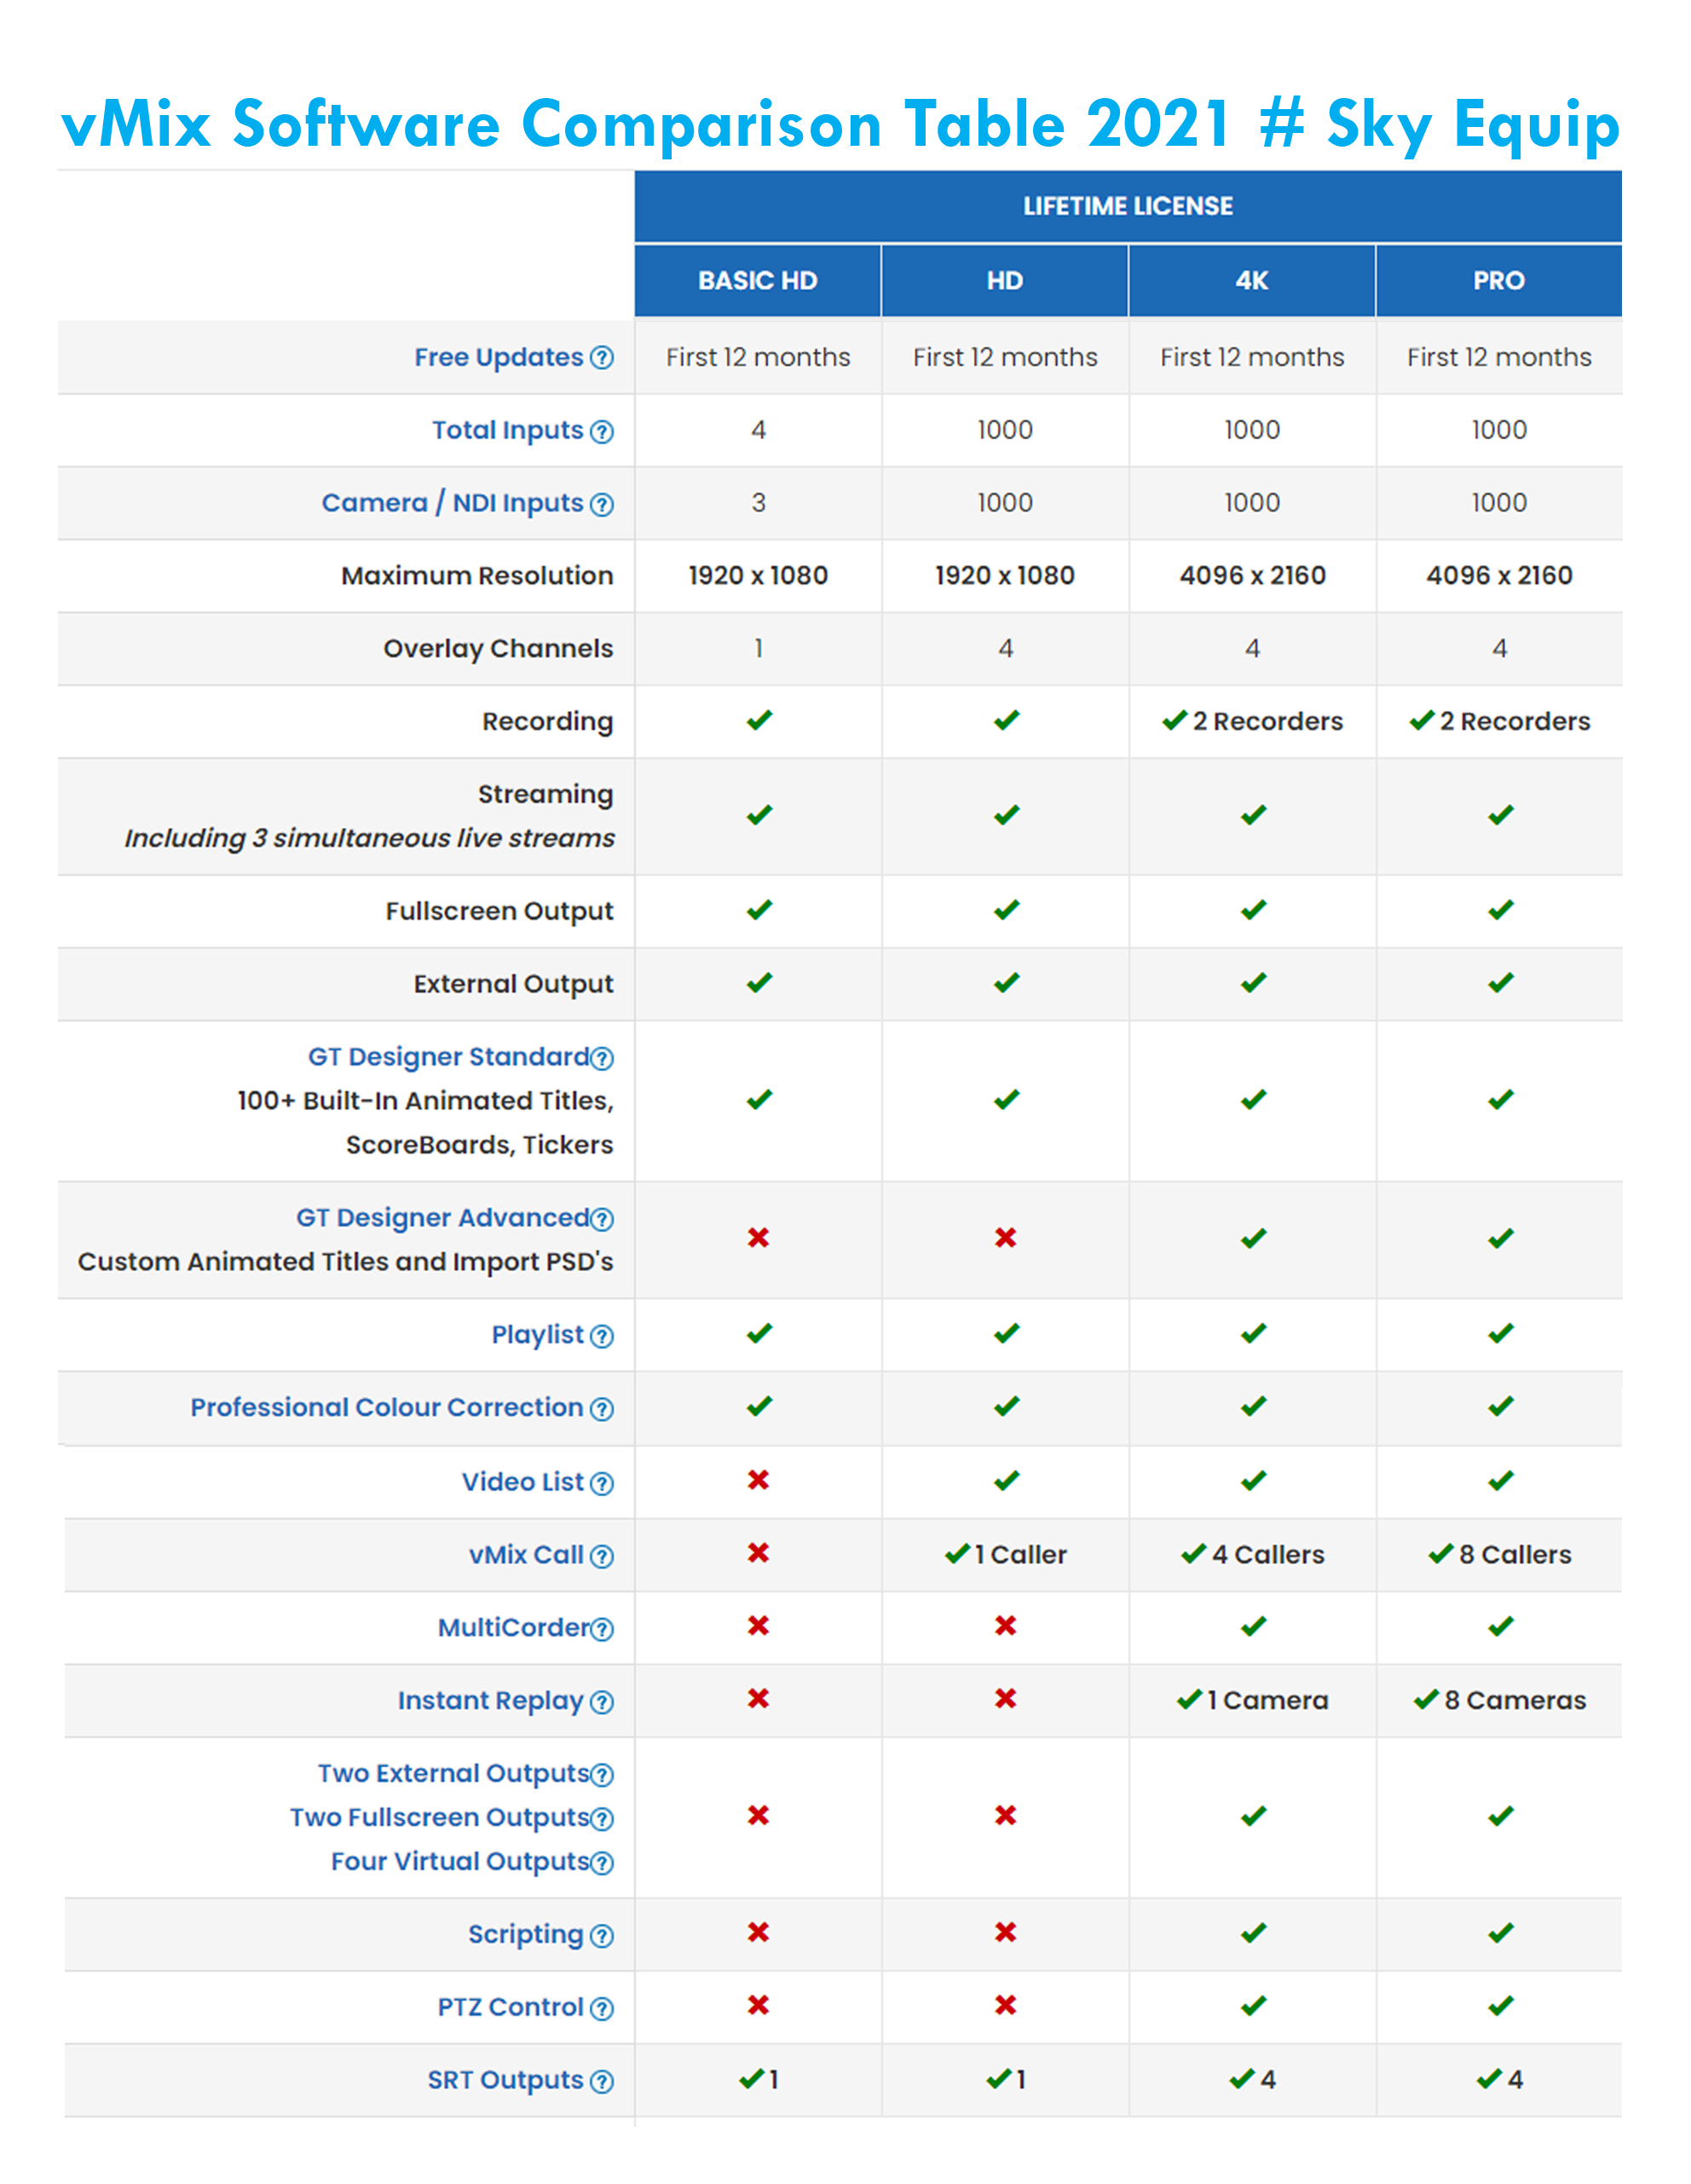Screen dimensions: 1691x2184
Task: Open the MultiCorder link
Action: point(513,1628)
